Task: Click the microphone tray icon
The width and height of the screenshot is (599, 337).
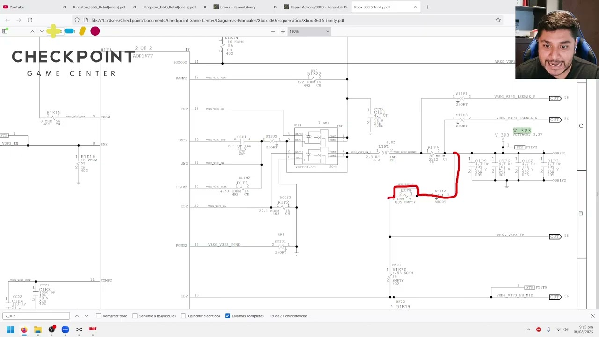Action: (x=548, y=330)
